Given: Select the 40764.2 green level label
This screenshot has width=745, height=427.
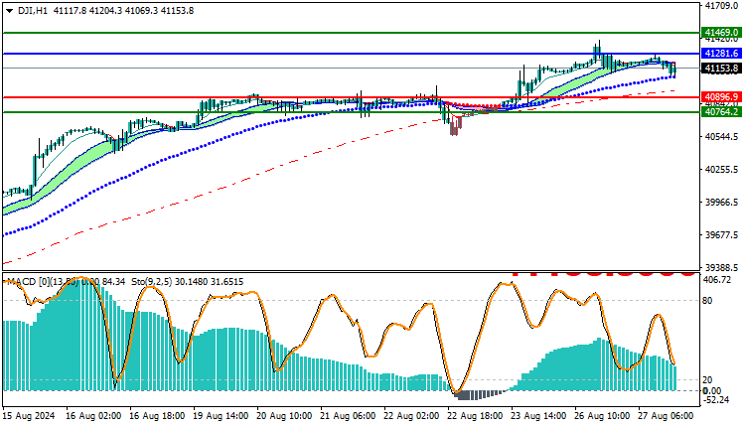Looking at the screenshot, I should [721, 112].
